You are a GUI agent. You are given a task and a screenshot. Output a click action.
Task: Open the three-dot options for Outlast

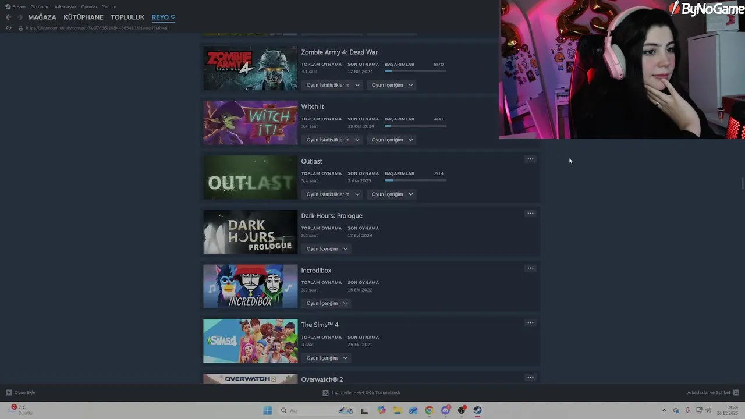click(530, 159)
